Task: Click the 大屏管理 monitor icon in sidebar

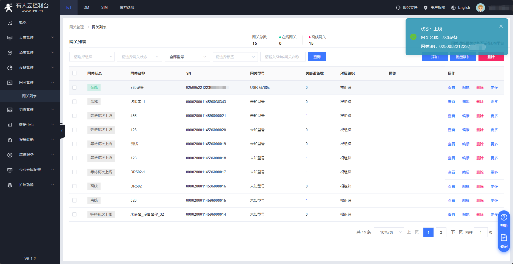Action: pyautogui.click(x=10, y=38)
